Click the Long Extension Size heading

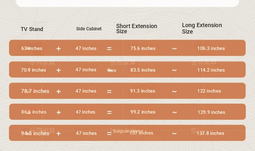point(202,28)
